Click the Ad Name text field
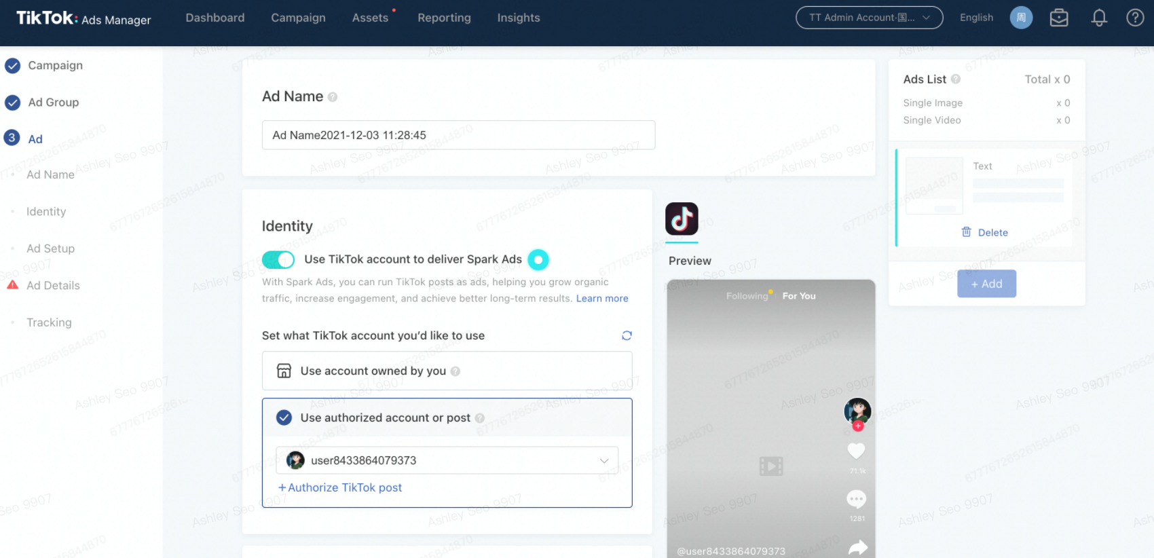Viewport: 1154px width, 558px height. point(458,135)
